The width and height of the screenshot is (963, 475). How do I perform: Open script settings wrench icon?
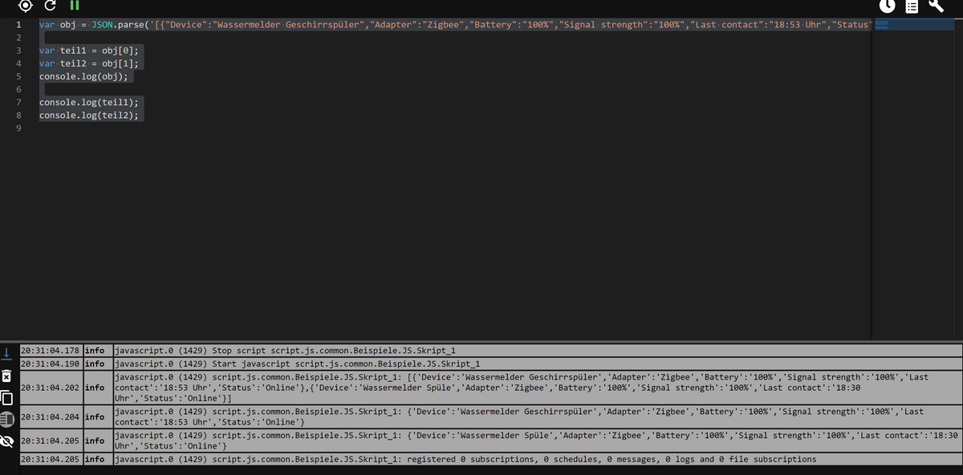pyautogui.click(x=937, y=6)
